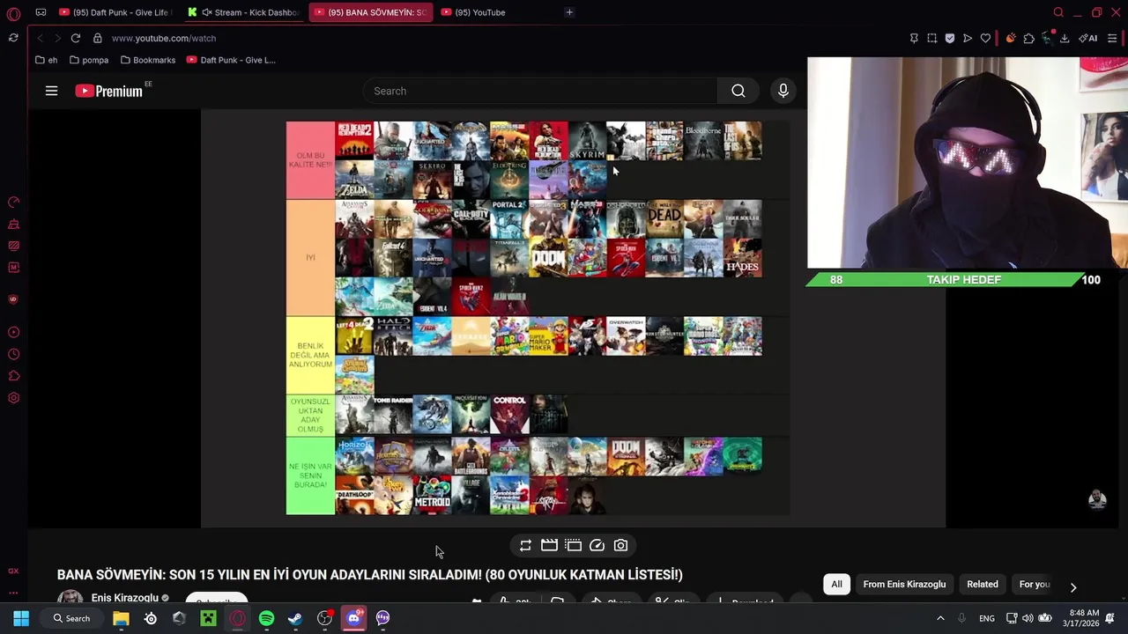Open the 'Bookmarks' folder in bookmarks bar
The image size is (1128, 634).
(x=148, y=60)
